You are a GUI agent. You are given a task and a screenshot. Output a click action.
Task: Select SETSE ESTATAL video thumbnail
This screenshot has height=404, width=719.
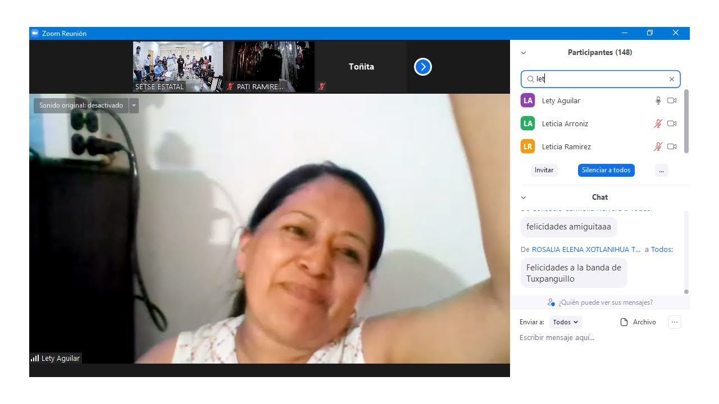[178, 67]
